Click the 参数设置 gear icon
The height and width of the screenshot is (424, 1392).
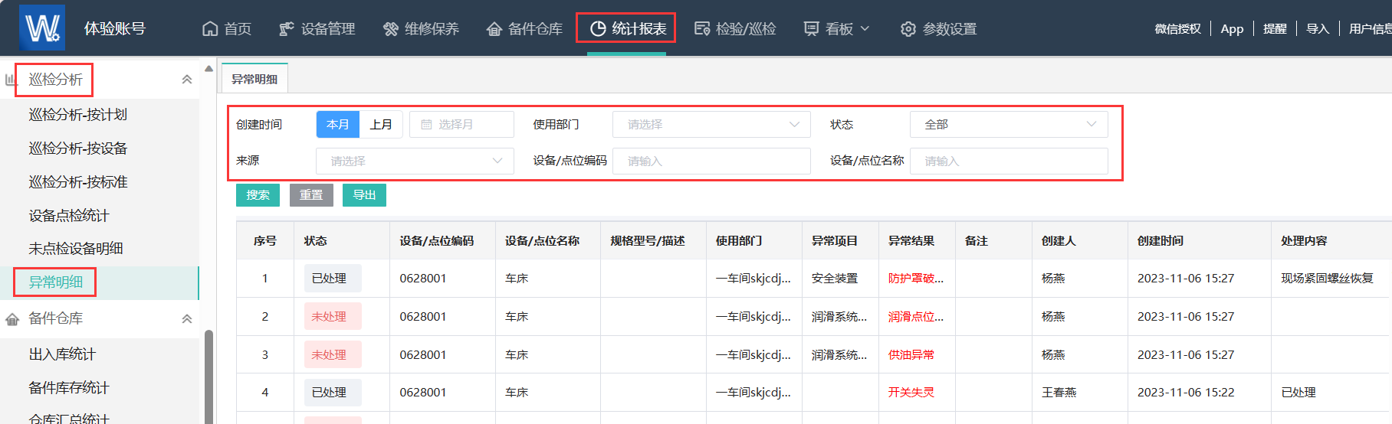tap(908, 29)
